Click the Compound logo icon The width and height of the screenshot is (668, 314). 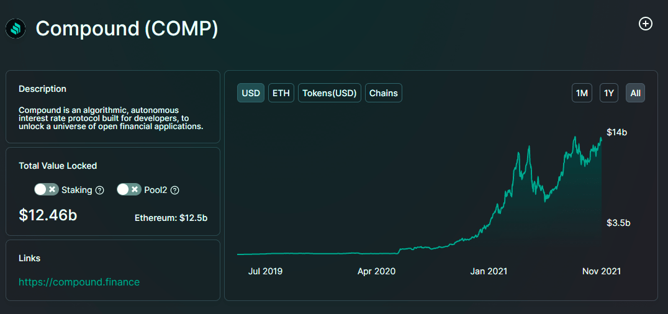[16, 29]
